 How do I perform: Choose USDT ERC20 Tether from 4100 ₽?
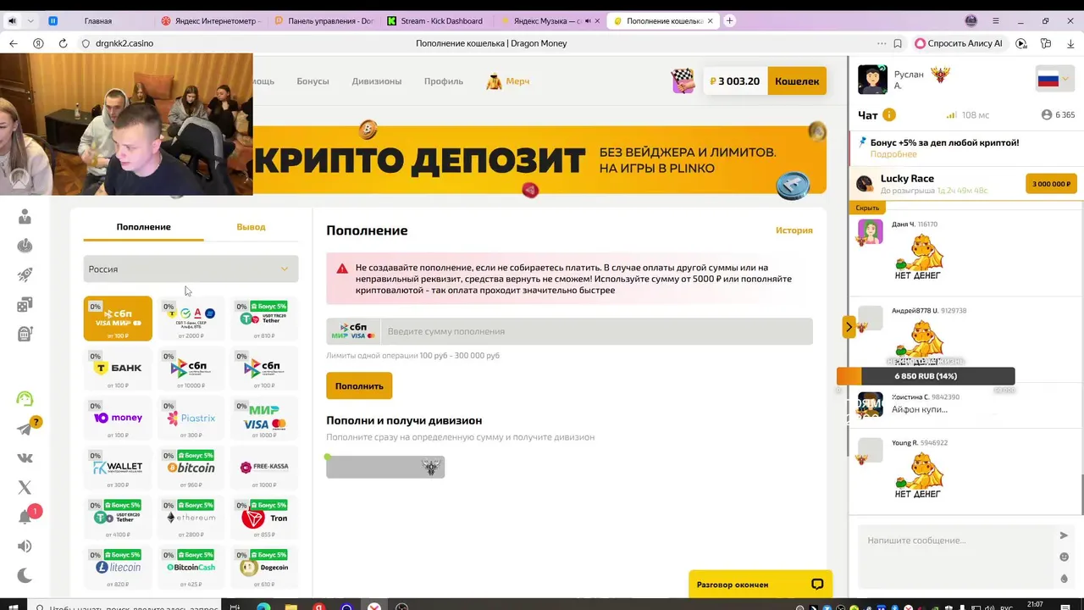[118, 518]
